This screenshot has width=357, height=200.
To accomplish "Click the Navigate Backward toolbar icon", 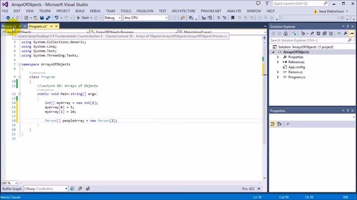I will (8, 18).
